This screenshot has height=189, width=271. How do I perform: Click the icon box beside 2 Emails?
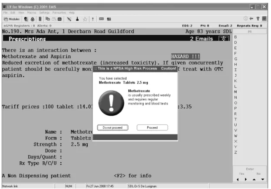click(x=224, y=39)
